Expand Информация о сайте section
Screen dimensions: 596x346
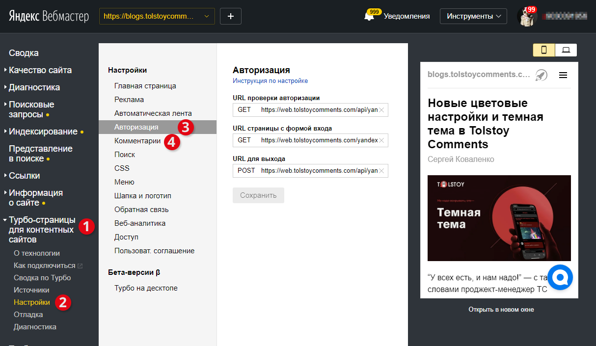(36, 198)
